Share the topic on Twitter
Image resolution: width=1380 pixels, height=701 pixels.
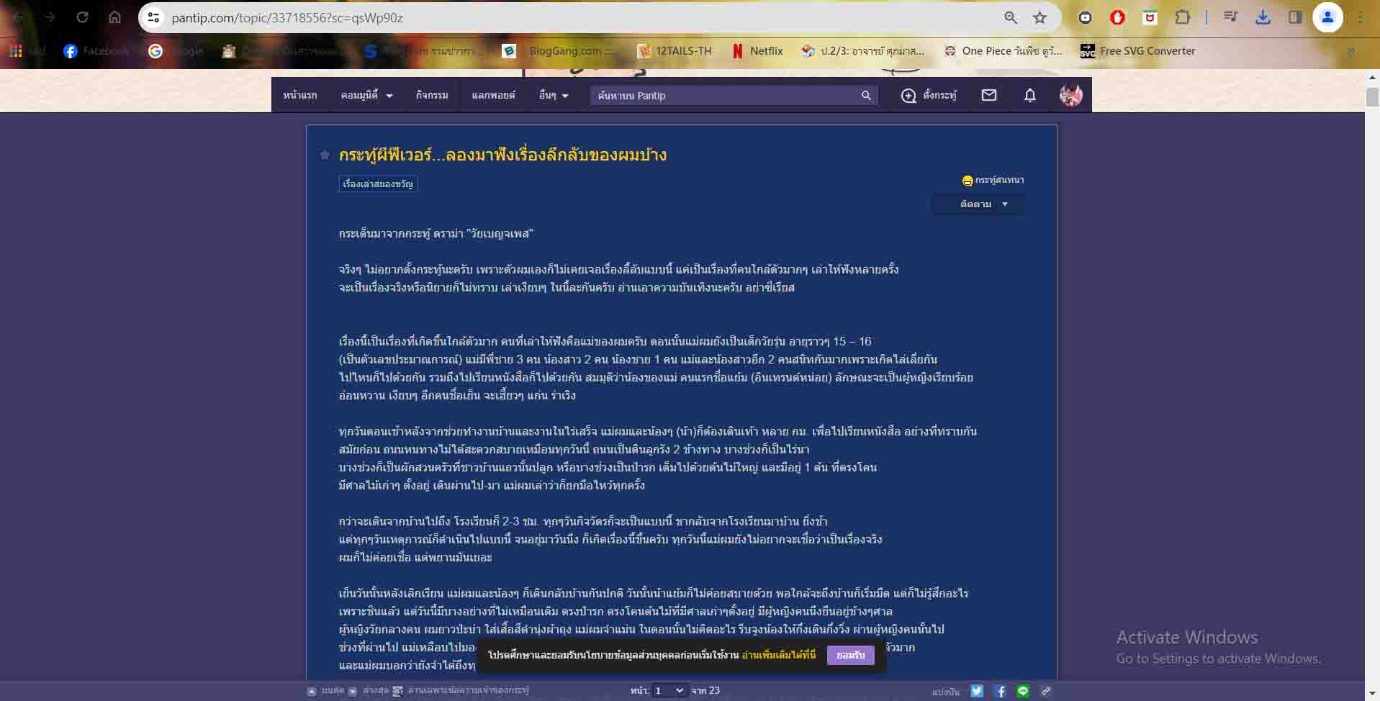pos(976,691)
